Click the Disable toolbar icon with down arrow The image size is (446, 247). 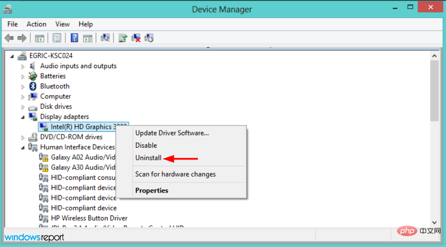click(x=149, y=38)
